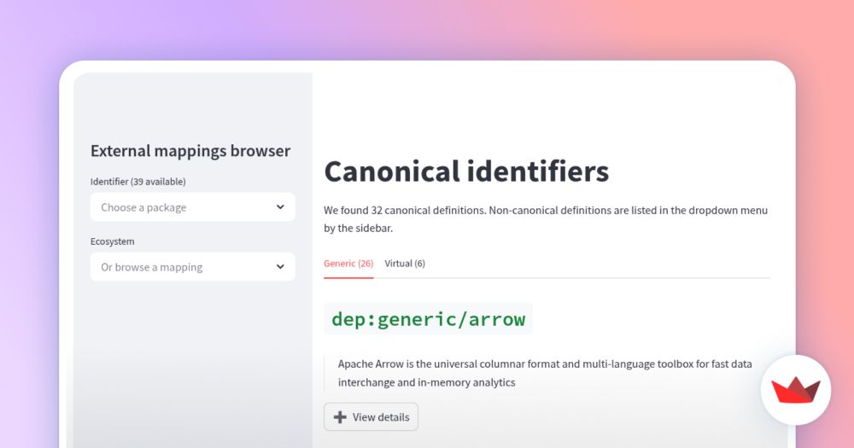854x448 pixels.
Task: Click the Canonical identifiers heading
Action: (x=466, y=172)
